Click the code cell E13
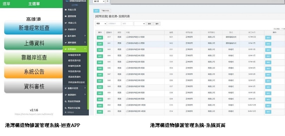This screenshot has height=136, width=285. [x=171, y=105]
